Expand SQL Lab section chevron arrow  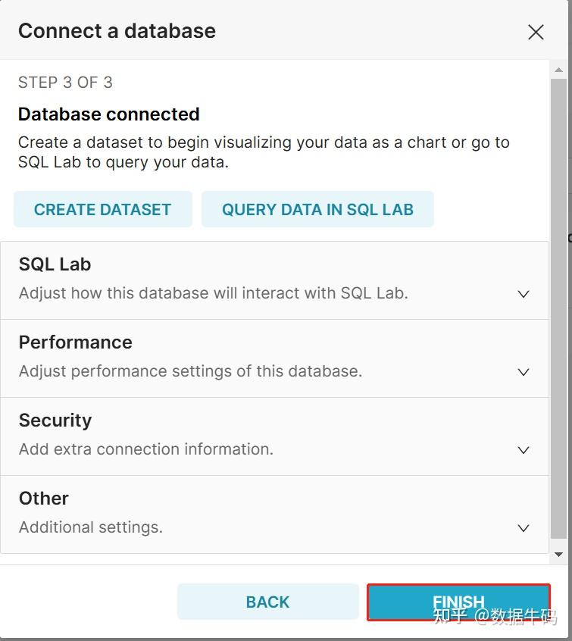point(523,294)
